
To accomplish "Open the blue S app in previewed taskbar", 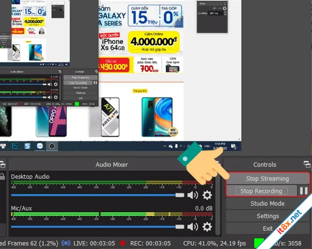I will [x=27, y=146].
